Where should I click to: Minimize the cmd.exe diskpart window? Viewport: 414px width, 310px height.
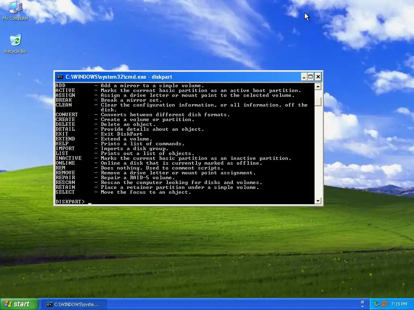coord(304,77)
